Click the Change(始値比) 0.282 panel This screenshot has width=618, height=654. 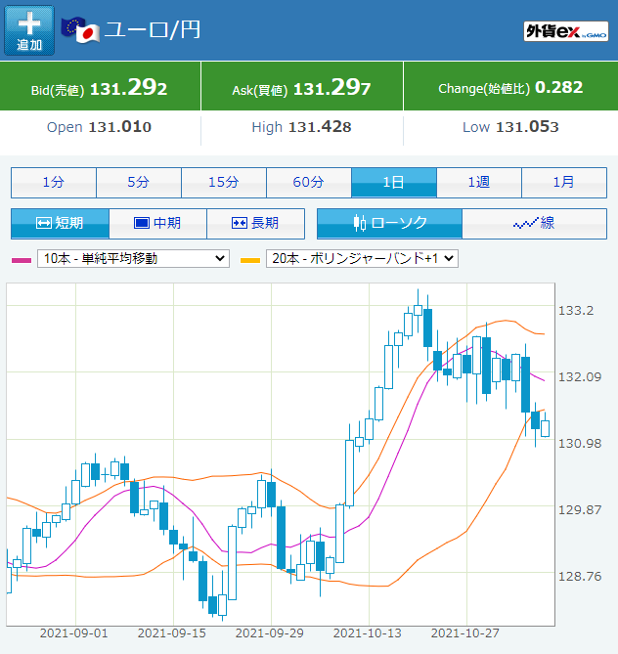(x=511, y=86)
